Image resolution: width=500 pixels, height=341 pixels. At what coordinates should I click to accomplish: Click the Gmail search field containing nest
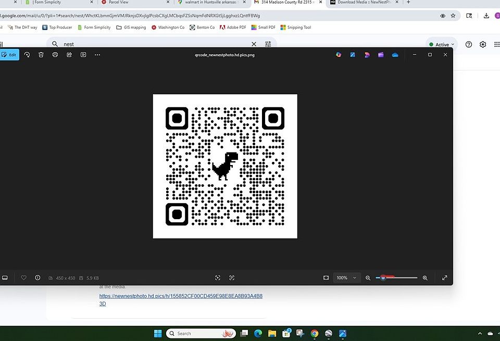click(x=156, y=44)
